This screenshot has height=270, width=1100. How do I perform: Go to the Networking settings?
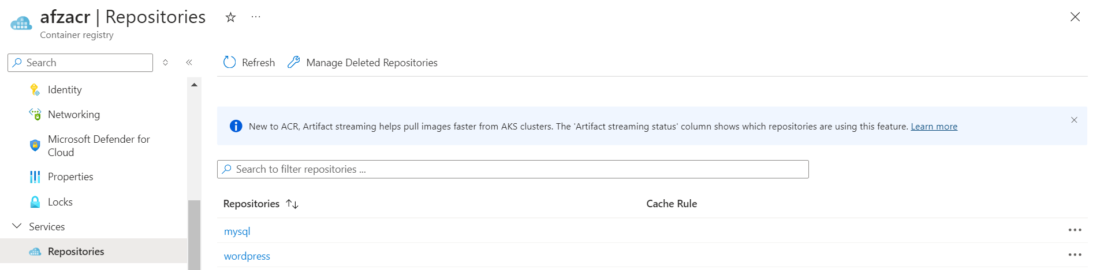click(73, 115)
